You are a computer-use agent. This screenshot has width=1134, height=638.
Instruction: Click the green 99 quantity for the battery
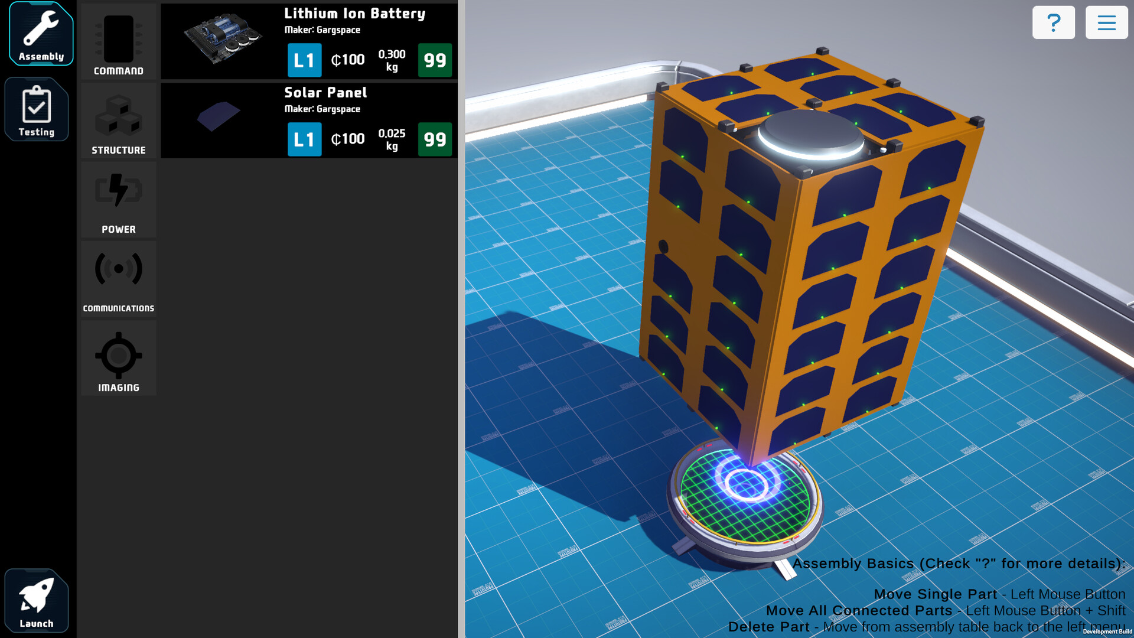click(x=435, y=60)
